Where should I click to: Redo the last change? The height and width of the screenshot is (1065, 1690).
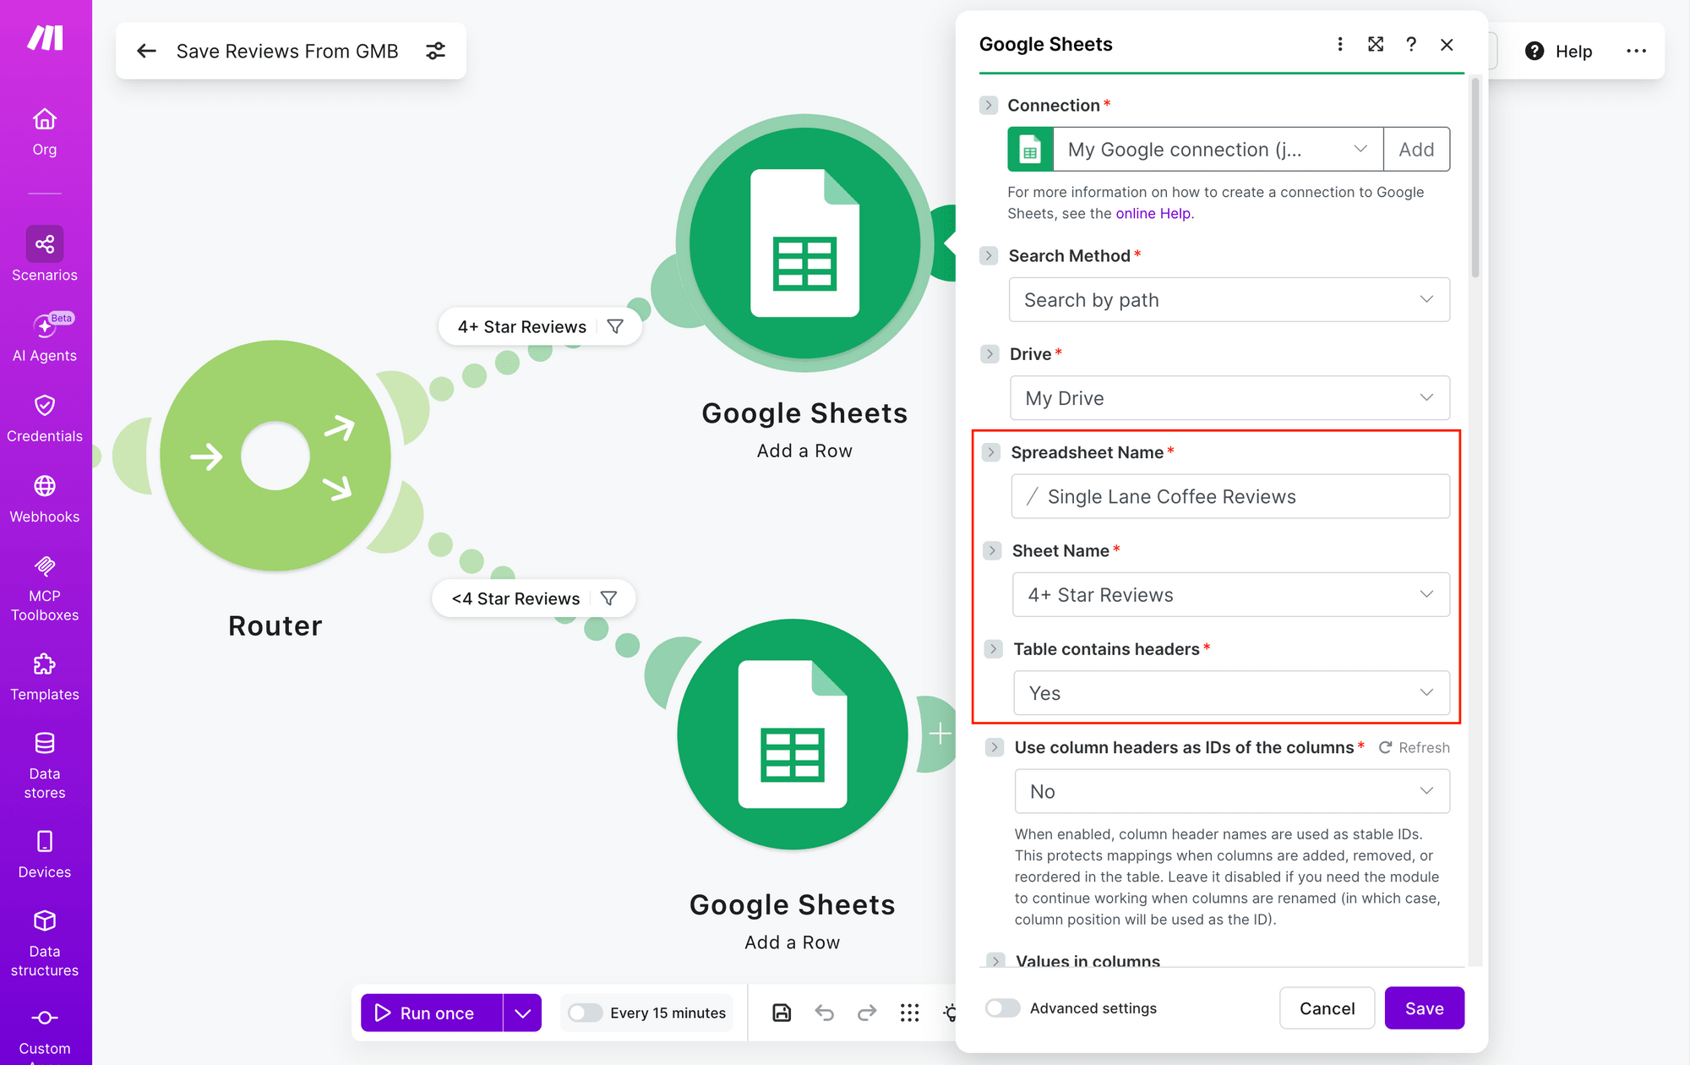867,1013
